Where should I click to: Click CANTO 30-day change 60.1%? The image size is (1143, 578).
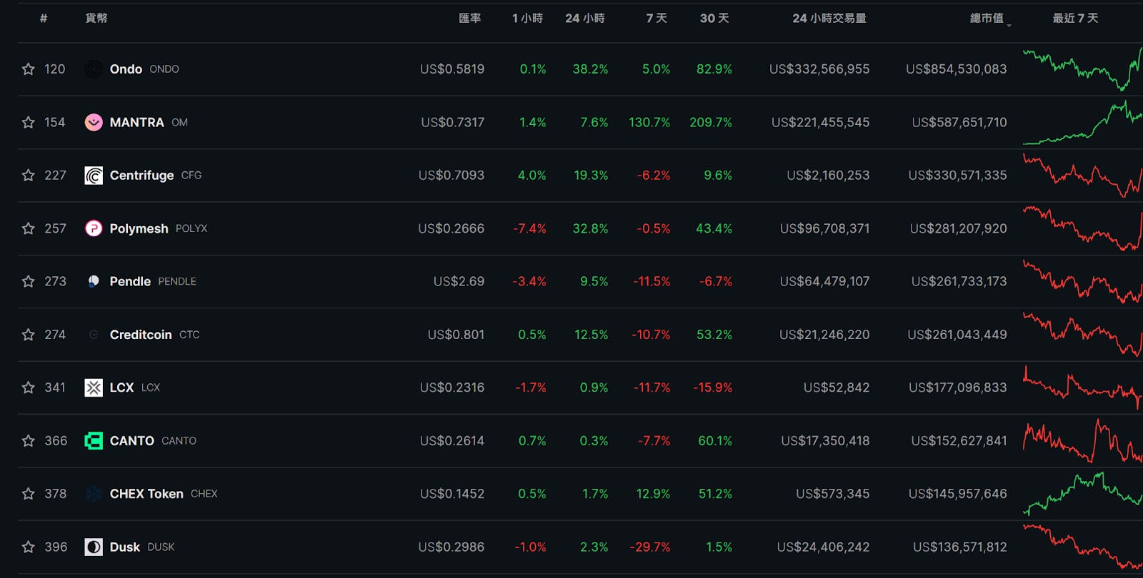715,440
